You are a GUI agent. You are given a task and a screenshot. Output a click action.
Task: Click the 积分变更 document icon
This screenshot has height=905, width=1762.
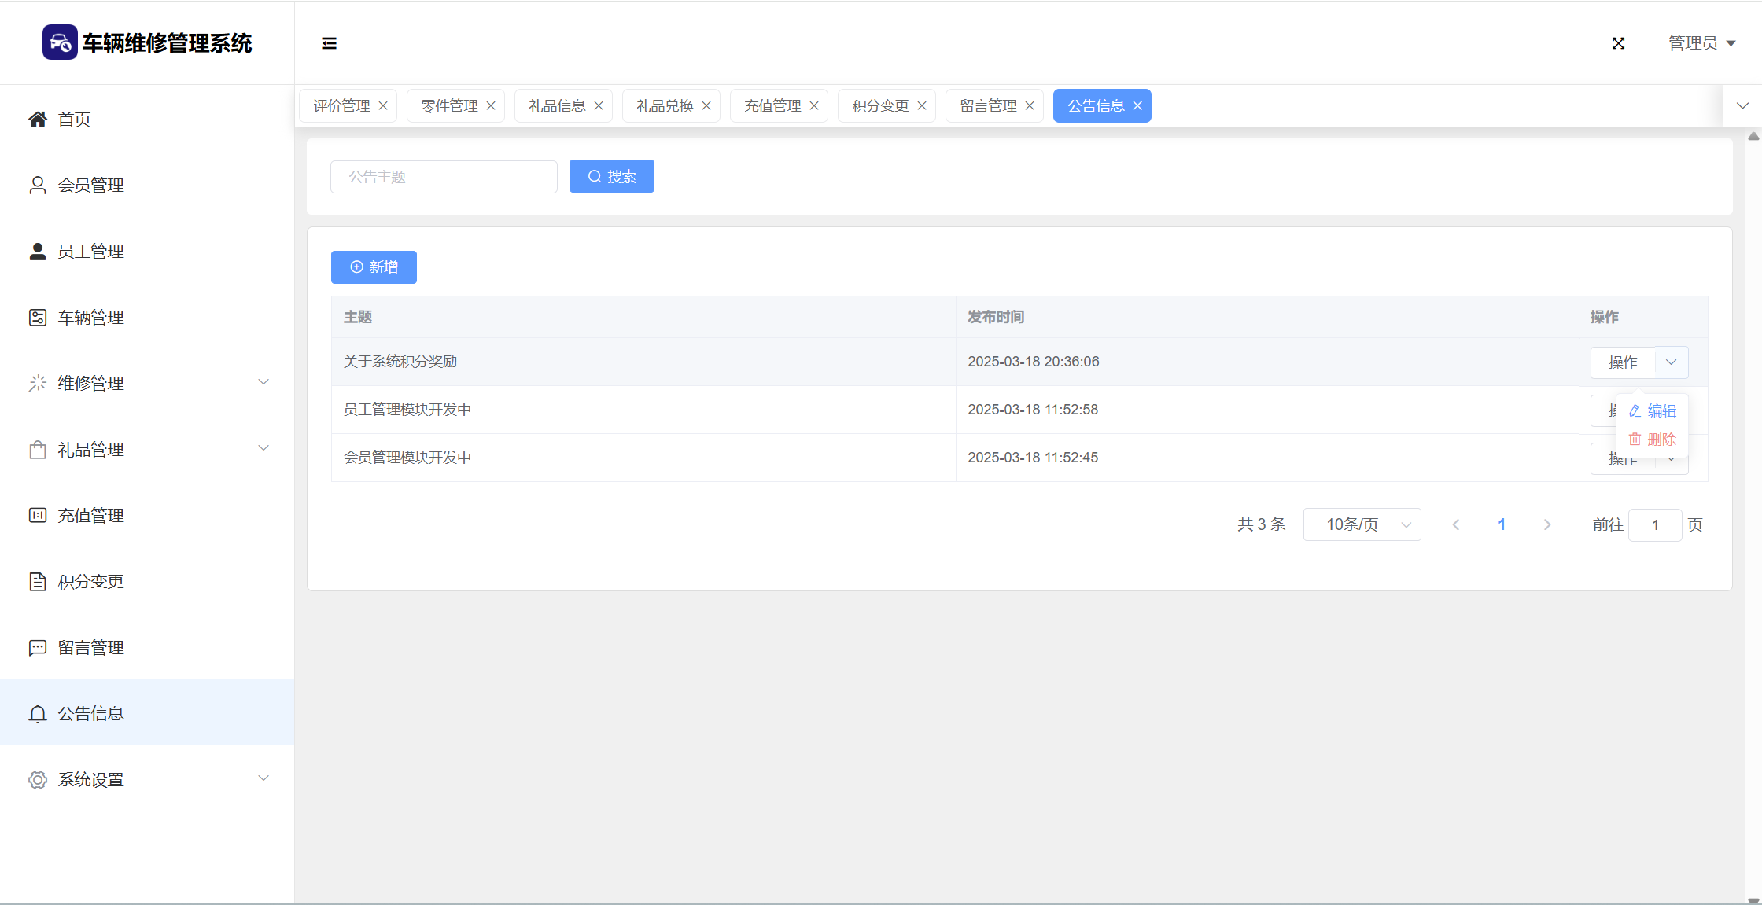coord(37,582)
